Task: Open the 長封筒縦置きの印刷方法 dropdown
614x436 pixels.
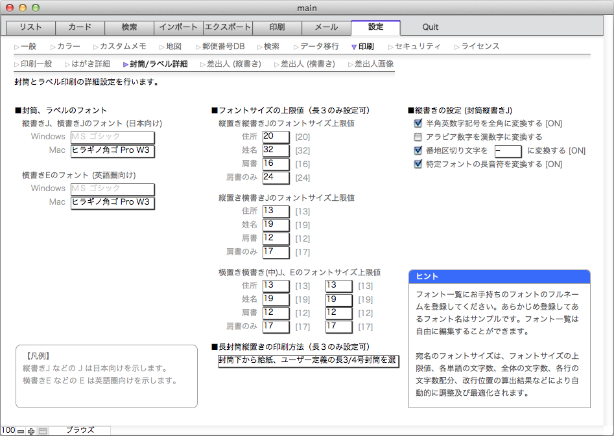Action: (x=308, y=360)
